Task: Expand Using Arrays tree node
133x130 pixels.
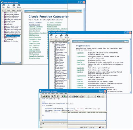Action: 3,25
